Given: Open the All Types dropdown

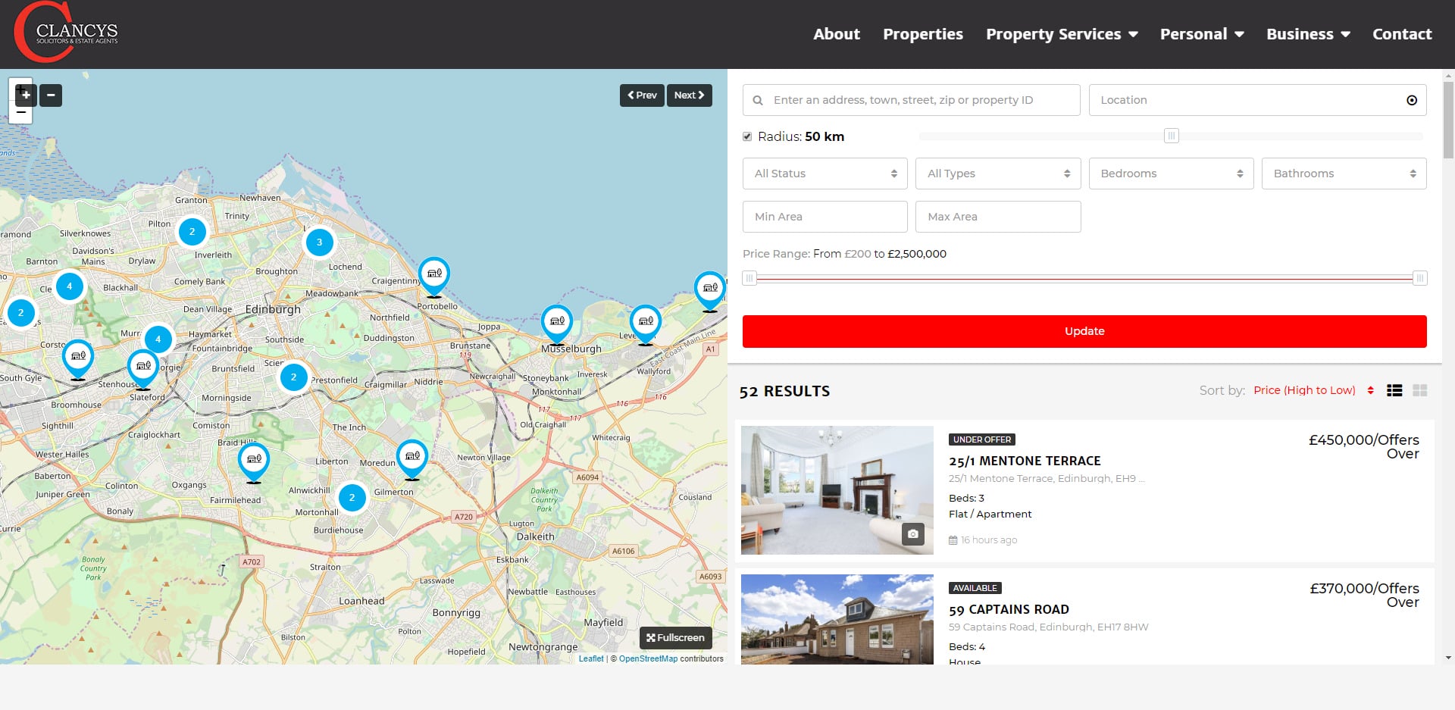Looking at the screenshot, I should pos(998,174).
